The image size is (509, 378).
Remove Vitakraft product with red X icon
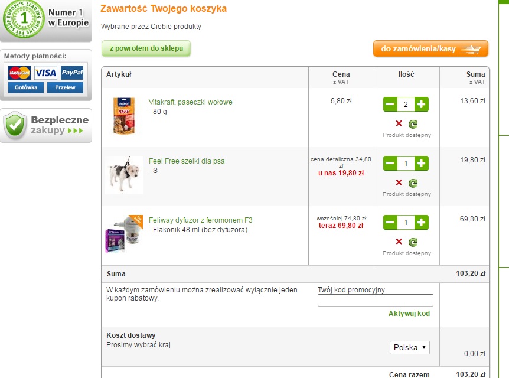coord(399,123)
